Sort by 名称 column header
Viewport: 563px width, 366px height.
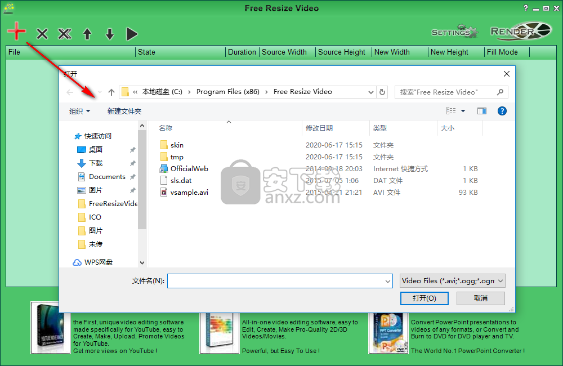coord(166,128)
